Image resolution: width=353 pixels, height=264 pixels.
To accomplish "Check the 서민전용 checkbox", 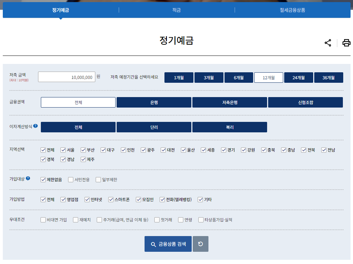I will click(x=71, y=180).
